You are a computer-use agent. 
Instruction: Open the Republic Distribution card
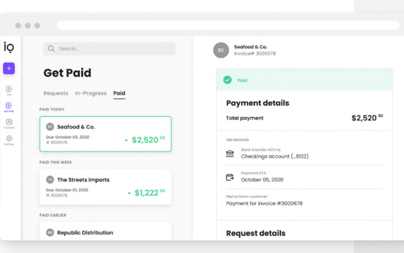105,231
